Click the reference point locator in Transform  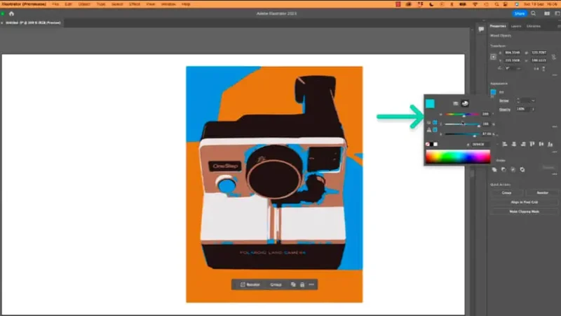[x=494, y=57]
